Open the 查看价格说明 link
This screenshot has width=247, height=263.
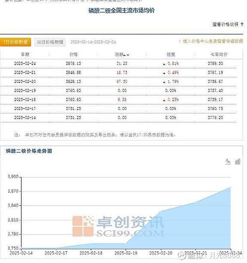(225, 25)
